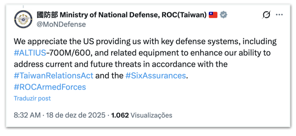Click the 1.062 view count

point(120,115)
